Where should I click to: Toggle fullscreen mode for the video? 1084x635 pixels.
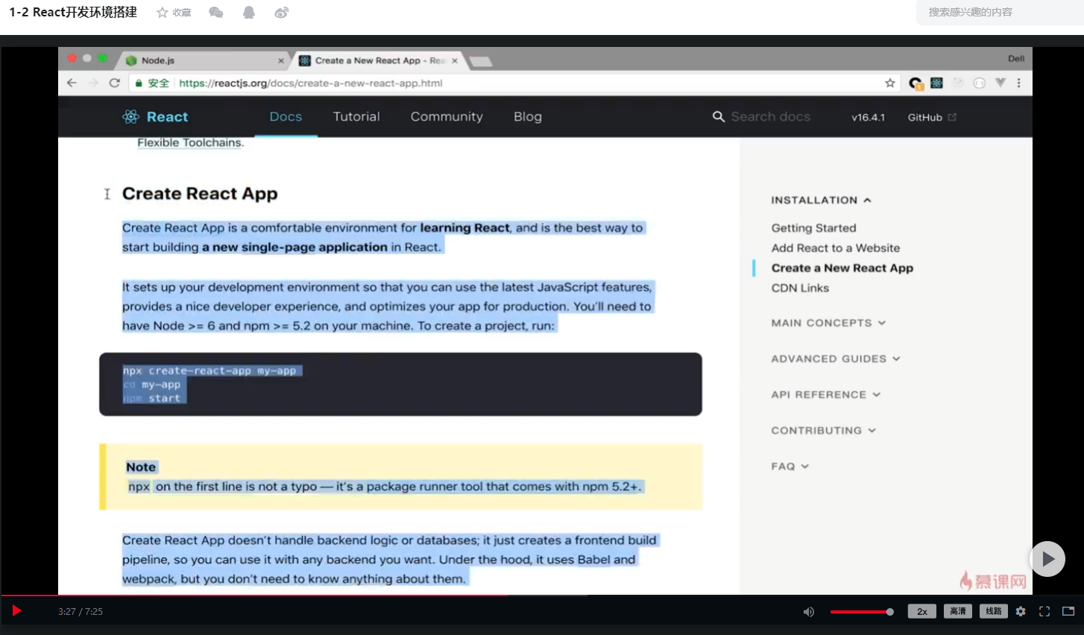point(1044,612)
